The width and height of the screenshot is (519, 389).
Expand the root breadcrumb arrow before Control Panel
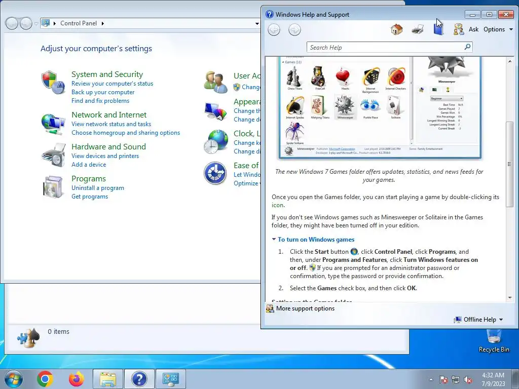55,23
